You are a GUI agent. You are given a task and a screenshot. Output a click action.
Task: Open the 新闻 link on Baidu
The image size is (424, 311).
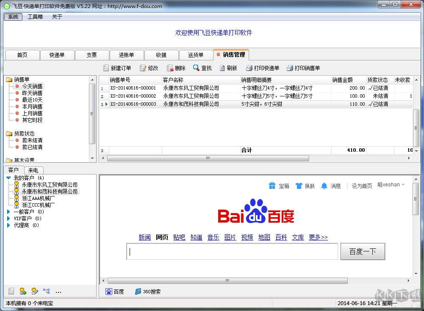point(145,237)
